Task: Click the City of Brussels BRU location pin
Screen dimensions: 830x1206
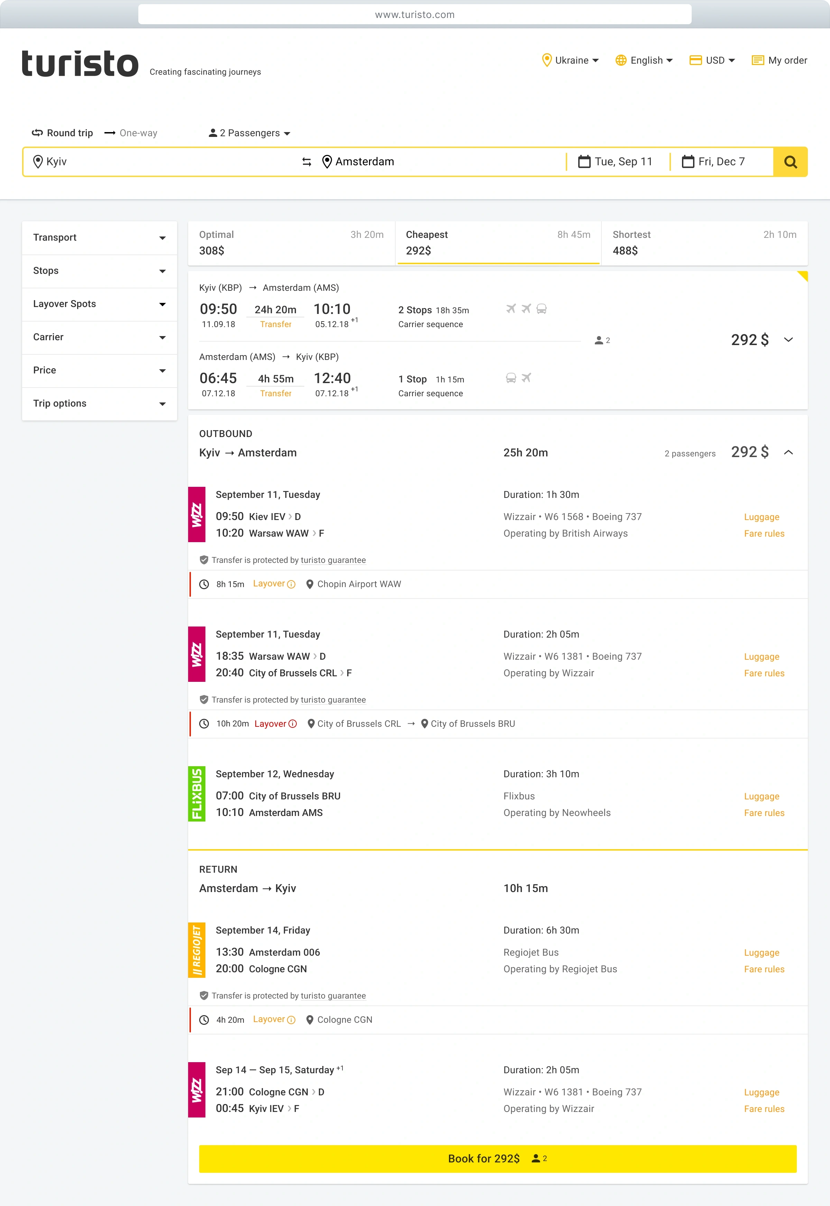Action: [424, 724]
